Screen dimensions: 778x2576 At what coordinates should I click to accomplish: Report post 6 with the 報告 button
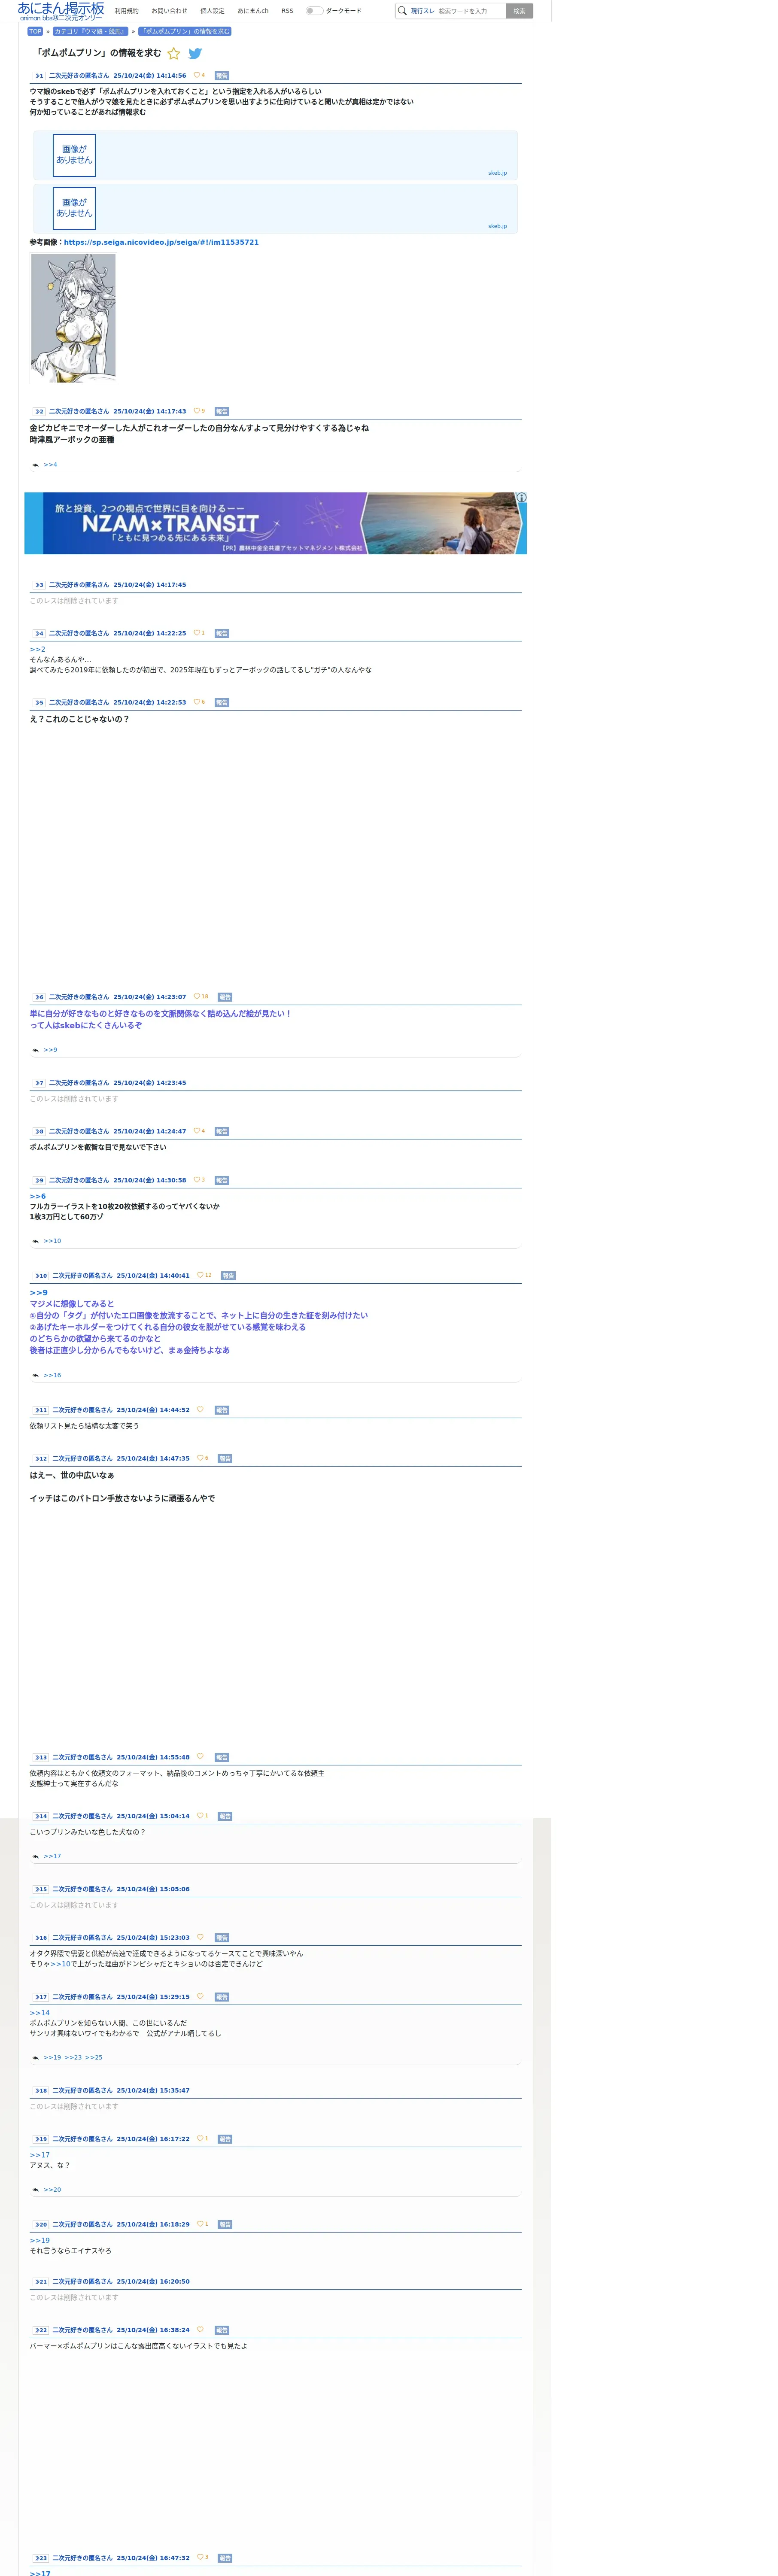click(225, 997)
